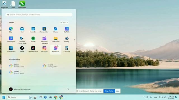Open the Calendar app

tap(33, 30)
